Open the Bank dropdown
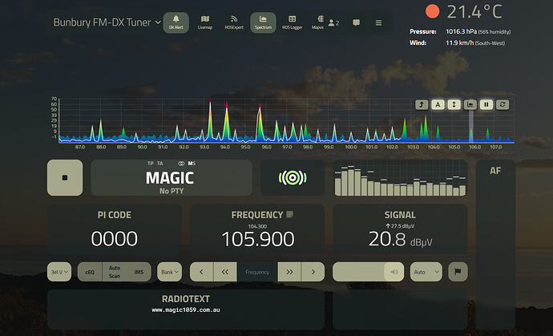The image size is (553, 336). [x=169, y=272]
